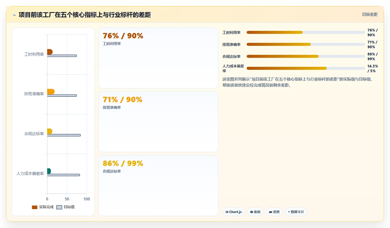Screen dimensions: 390x228
Task: Open the 86% / 99% 合规达标率 card
Action: click(158, 185)
